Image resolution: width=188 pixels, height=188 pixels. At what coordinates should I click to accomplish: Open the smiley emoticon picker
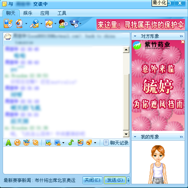click(x=17, y=143)
